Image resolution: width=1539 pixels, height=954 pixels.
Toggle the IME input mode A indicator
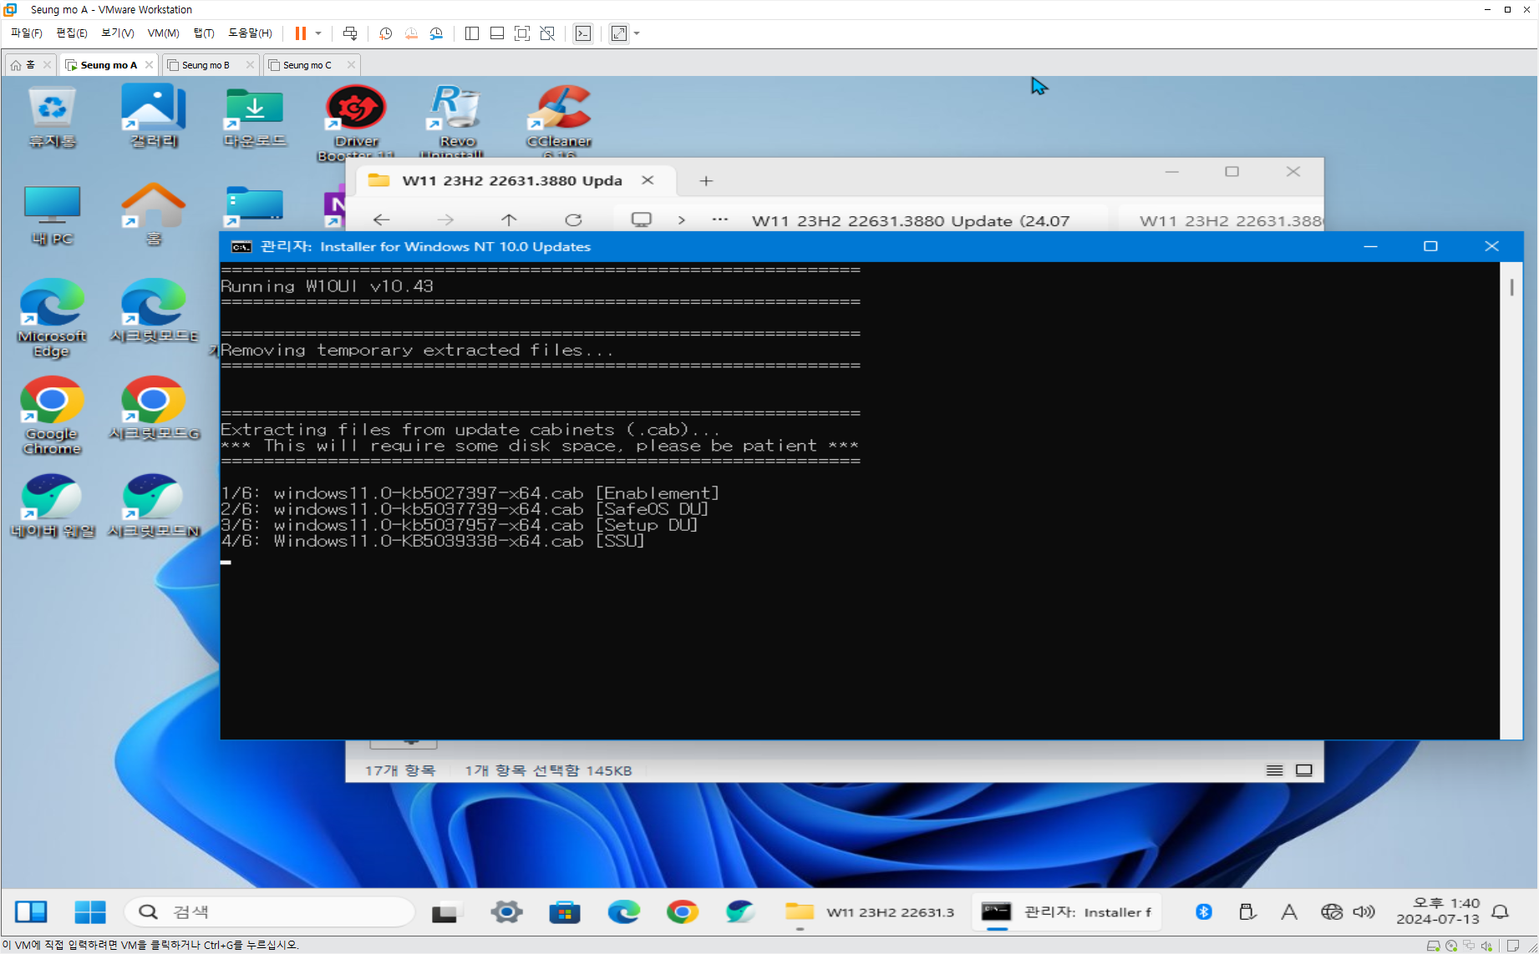(1289, 911)
